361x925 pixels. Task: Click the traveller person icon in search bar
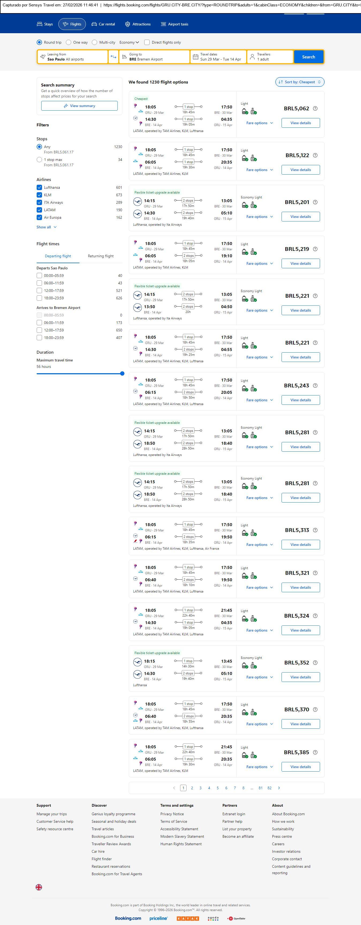tap(252, 57)
